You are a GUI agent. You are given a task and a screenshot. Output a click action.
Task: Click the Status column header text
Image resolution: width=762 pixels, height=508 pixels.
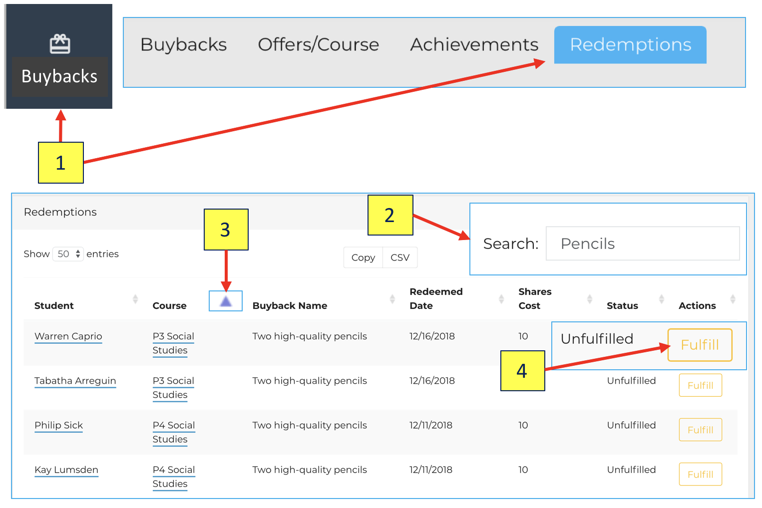pyautogui.click(x=622, y=305)
